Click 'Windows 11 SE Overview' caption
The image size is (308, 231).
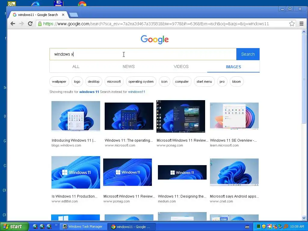[x=233, y=140]
